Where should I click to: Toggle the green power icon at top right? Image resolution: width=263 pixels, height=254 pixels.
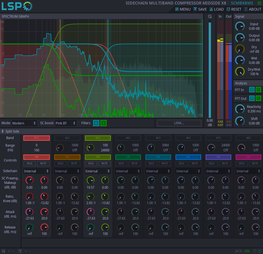259,3
